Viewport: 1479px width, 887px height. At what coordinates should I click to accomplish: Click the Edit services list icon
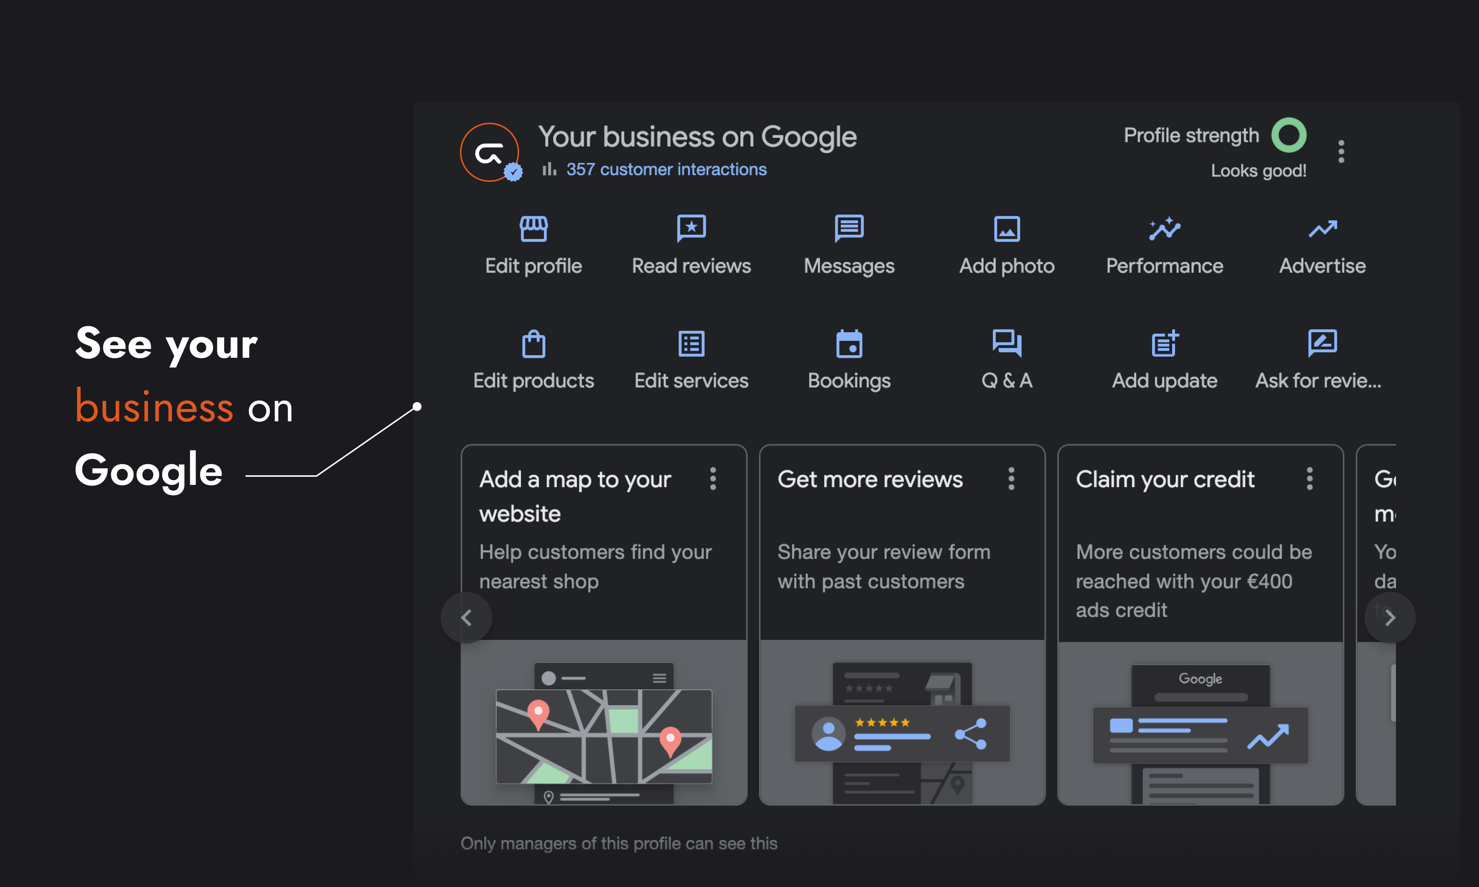click(691, 344)
